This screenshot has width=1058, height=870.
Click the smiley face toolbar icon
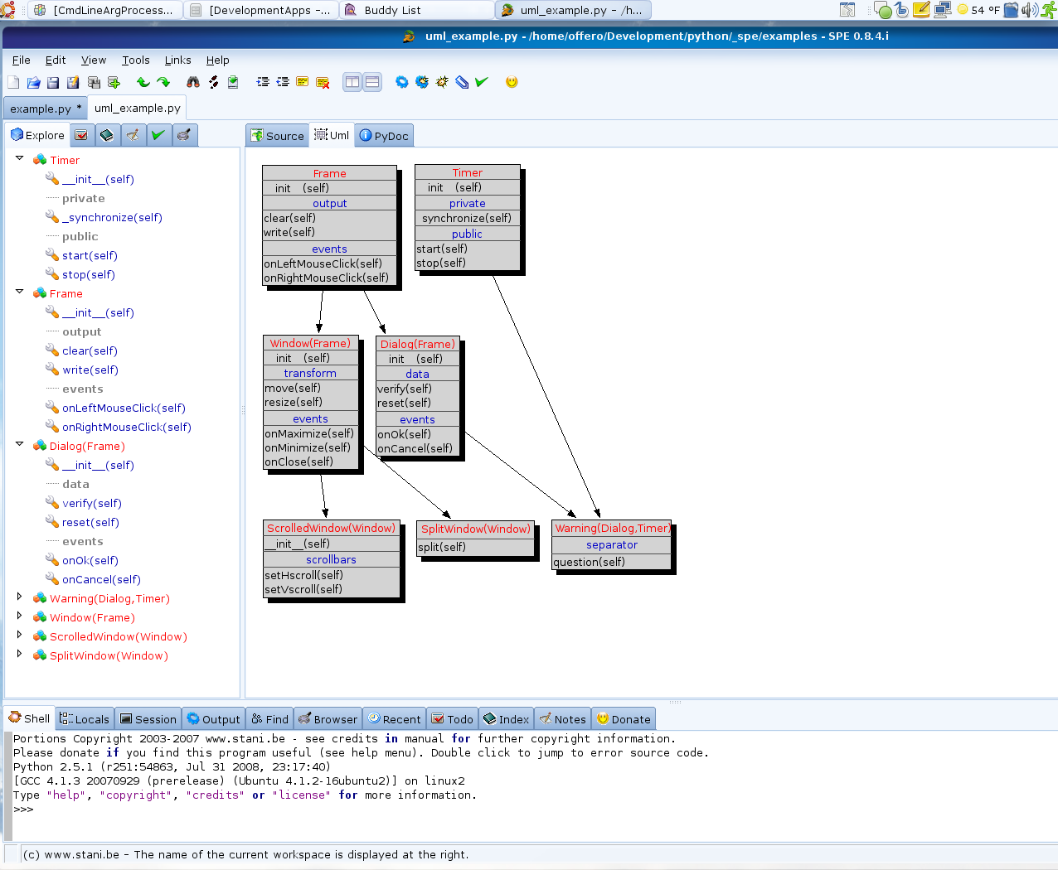[x=512, y=82]
